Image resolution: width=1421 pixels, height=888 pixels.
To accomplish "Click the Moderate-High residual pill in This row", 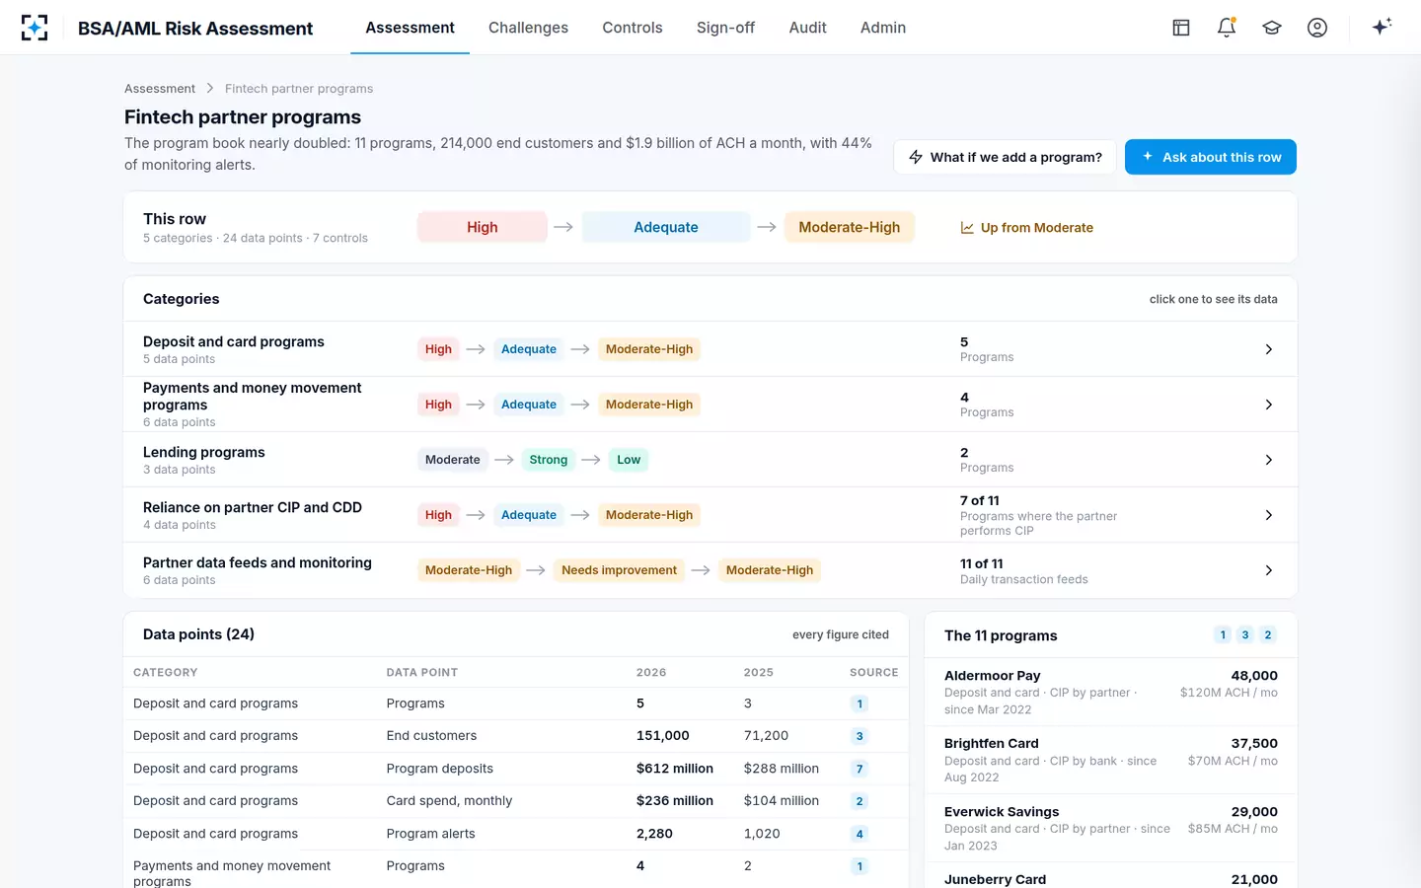I will click(x=850, y=227).
